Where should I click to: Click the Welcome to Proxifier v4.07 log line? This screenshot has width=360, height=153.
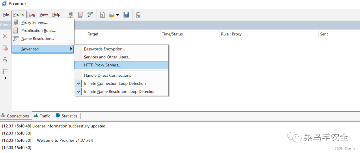(x=47, y=140)
